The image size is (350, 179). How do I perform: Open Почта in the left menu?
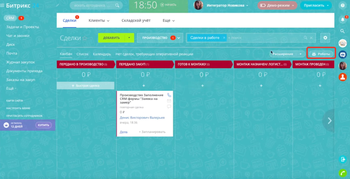(12, 53)
